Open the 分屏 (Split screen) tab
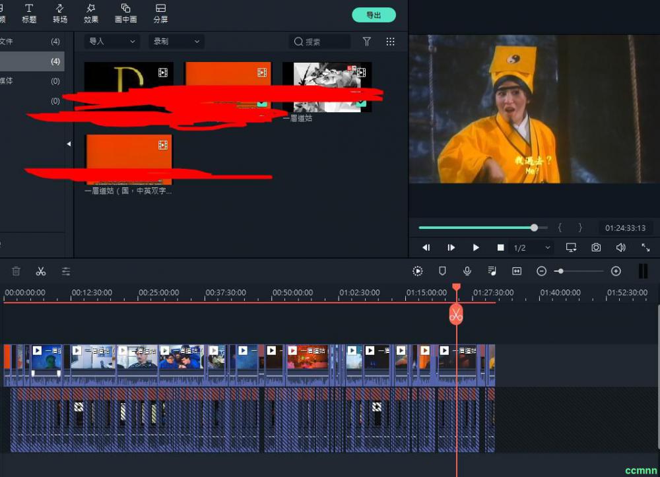The image size is (660, 477). 160,13
